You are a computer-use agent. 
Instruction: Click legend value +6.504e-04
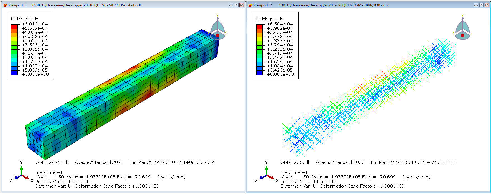click(x=280, y=24)
